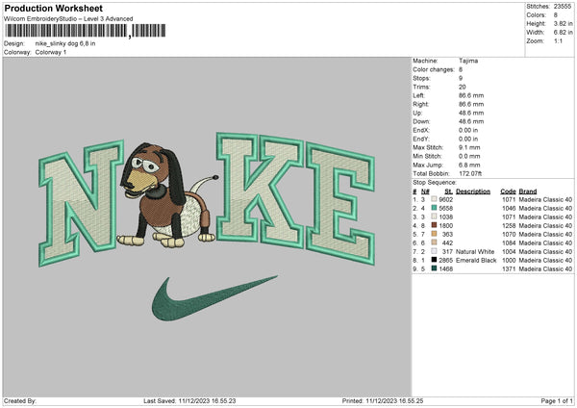Click the brown swatch for thread 1800

pos(434,225)
